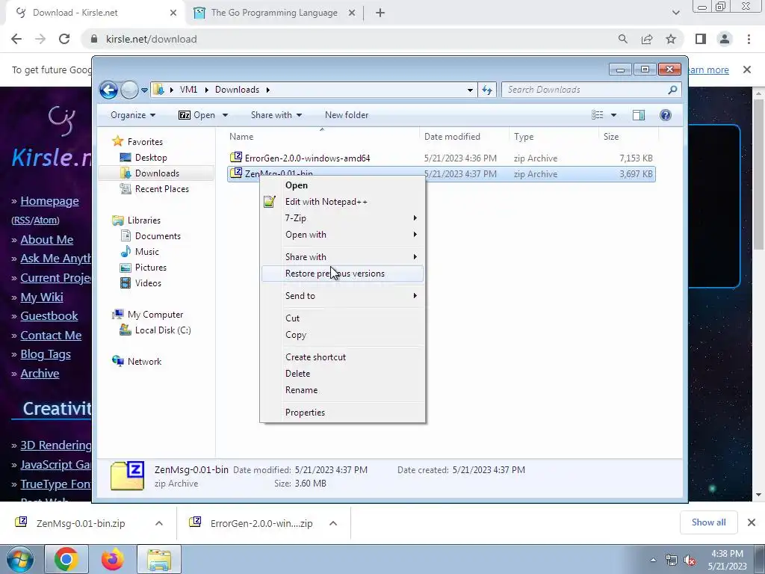Click the Chrome share page icon

(x=647, y=39)
